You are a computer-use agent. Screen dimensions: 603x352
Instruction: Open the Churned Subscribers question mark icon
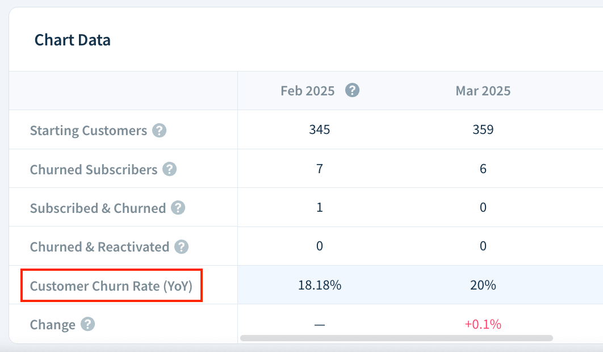pyautogui.click(x=169, y=169)
